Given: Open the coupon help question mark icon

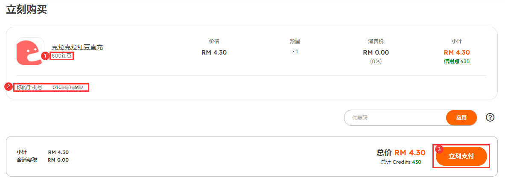Looking at the screenshot, I should 490,118.
